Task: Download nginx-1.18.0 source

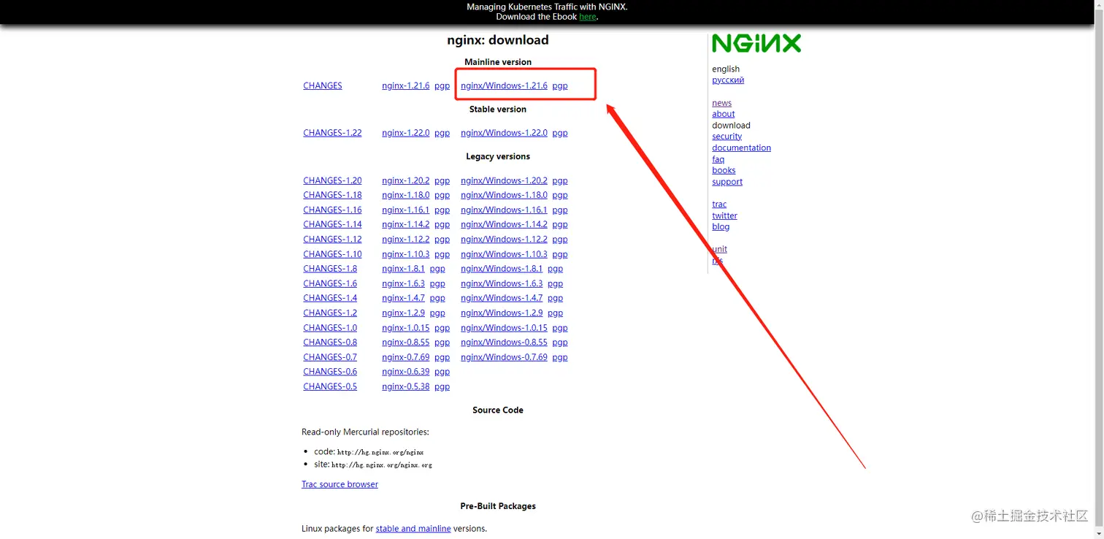Action: (405, 195)
